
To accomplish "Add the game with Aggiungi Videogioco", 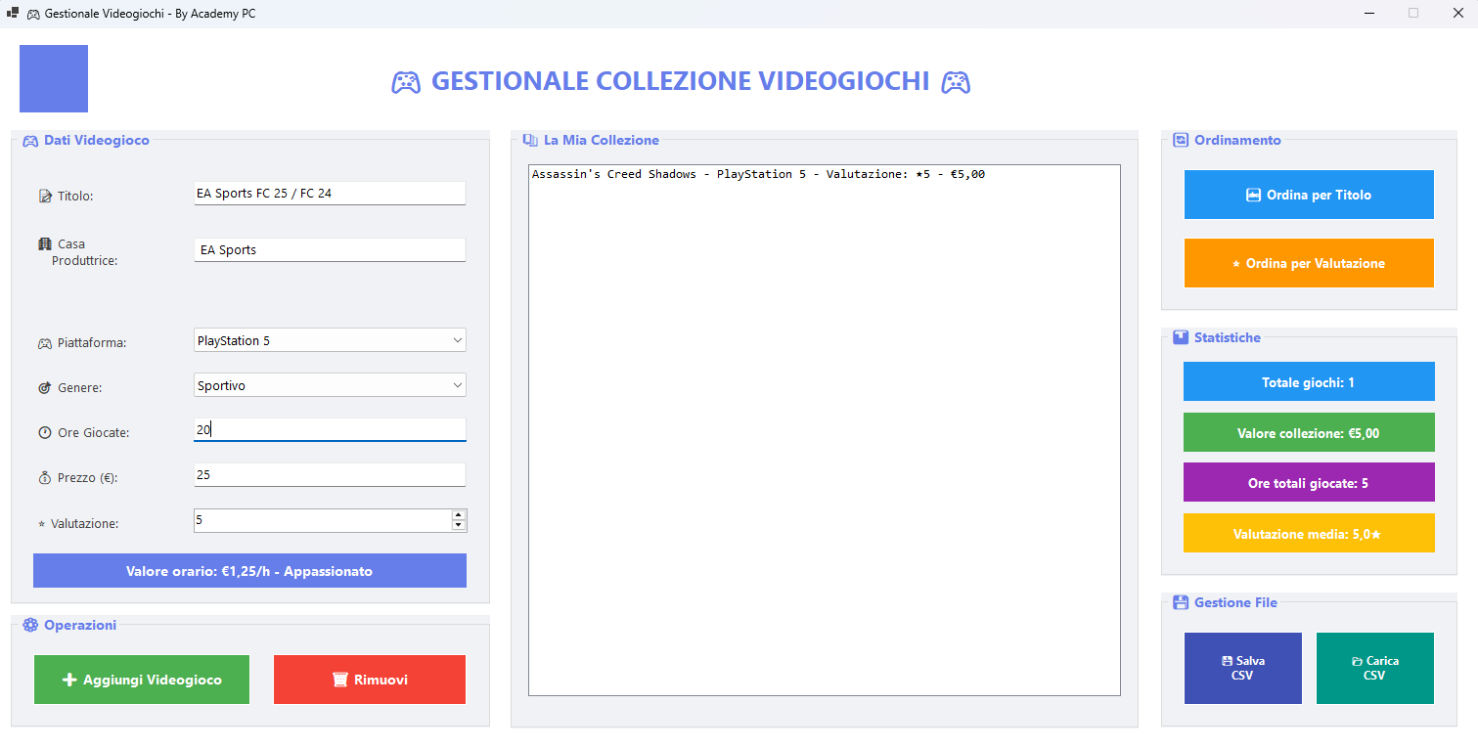I will 142,680.
